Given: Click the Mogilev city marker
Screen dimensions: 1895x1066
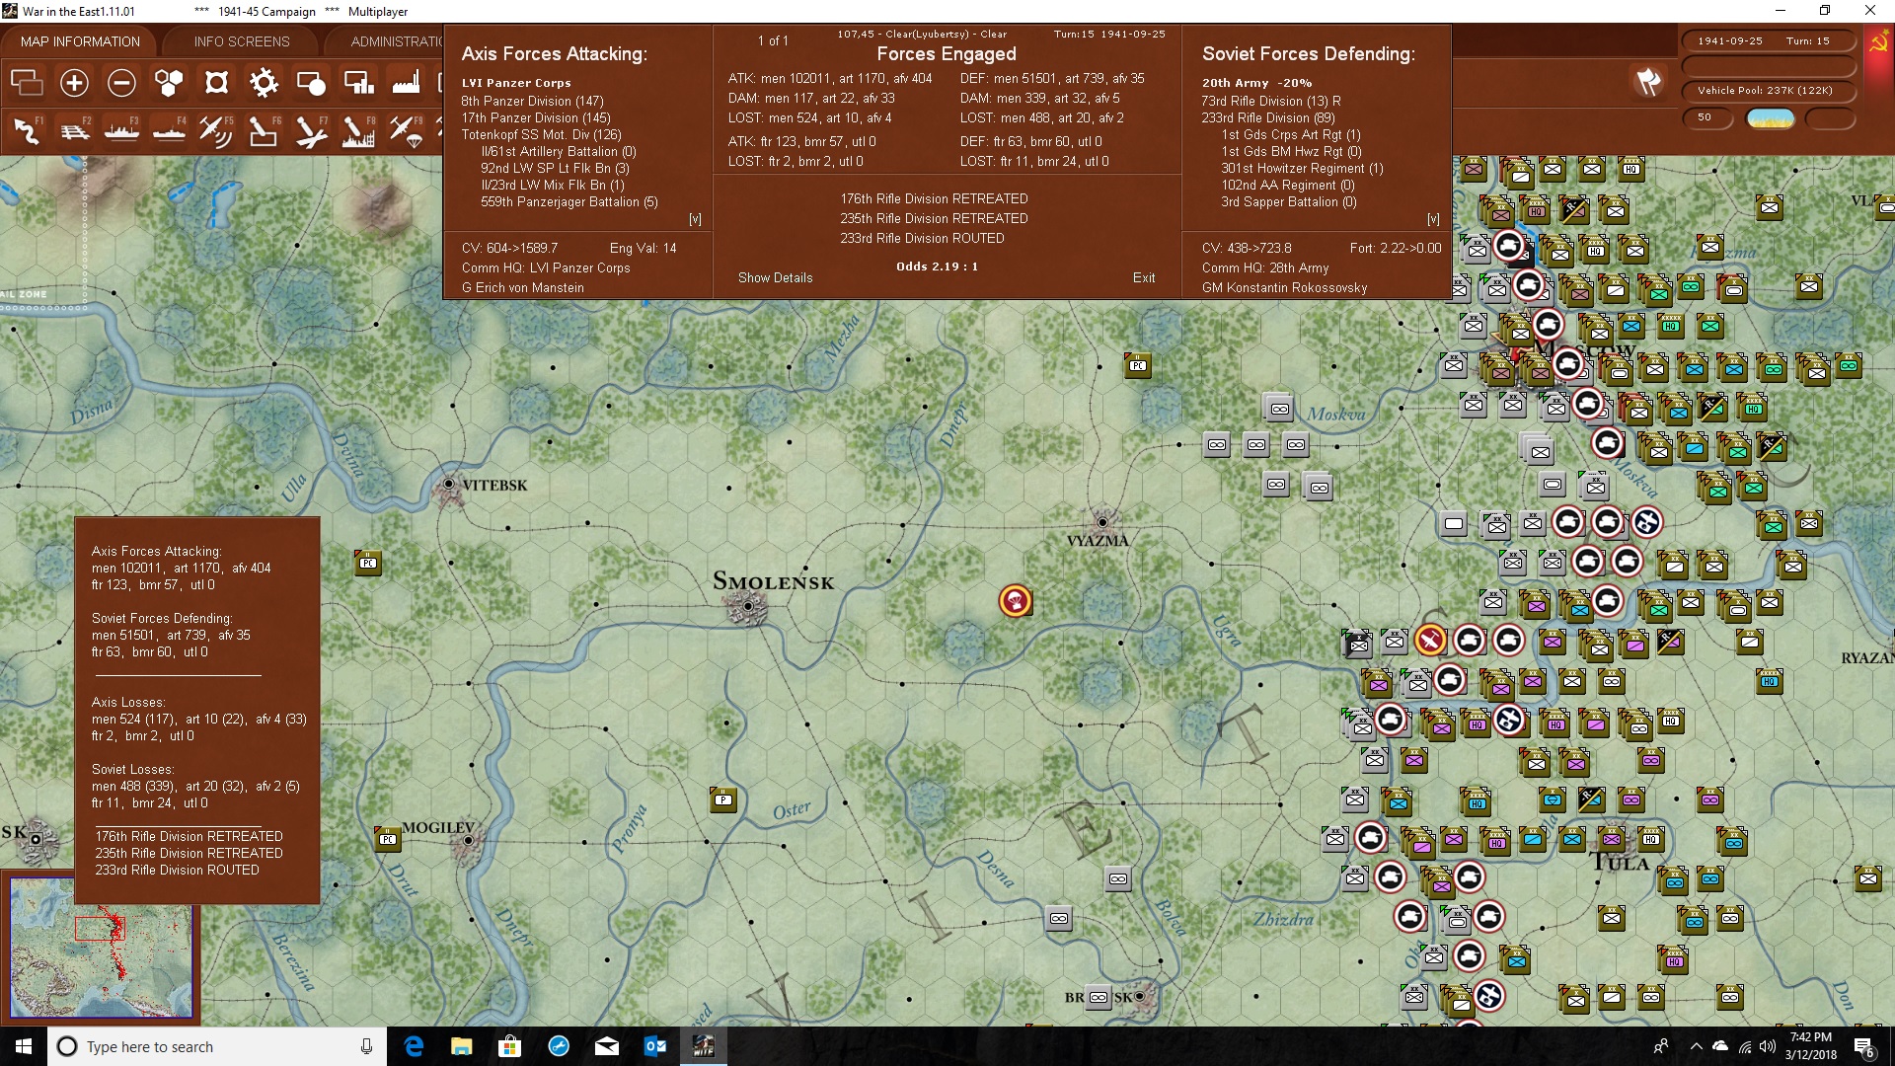Looking at the screenshot, I should pyautogui.click(x=468, y=841).
